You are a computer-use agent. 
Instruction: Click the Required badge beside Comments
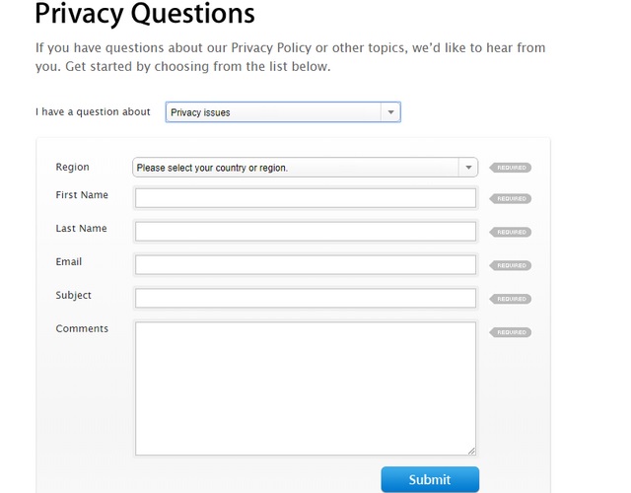(x=511, y=332)
